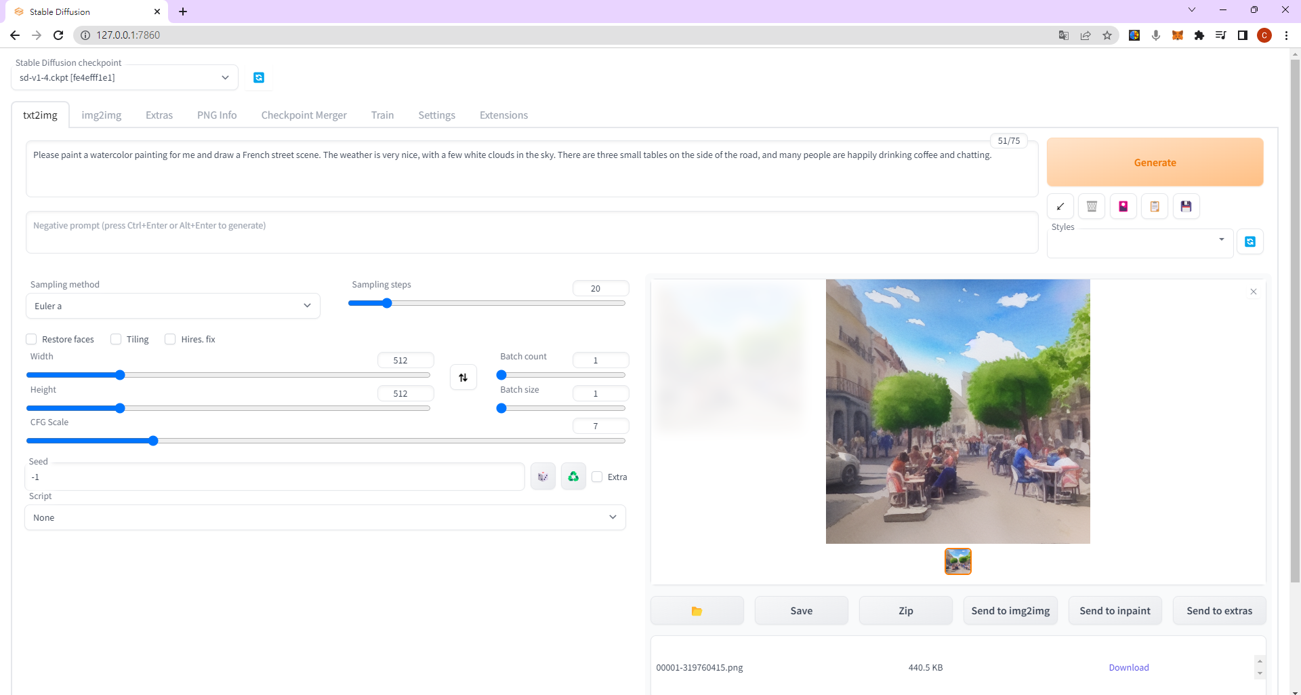The image size is (1301, 695).
Task: Click the browser address bar URL
Action: click(x=128, y=35)
